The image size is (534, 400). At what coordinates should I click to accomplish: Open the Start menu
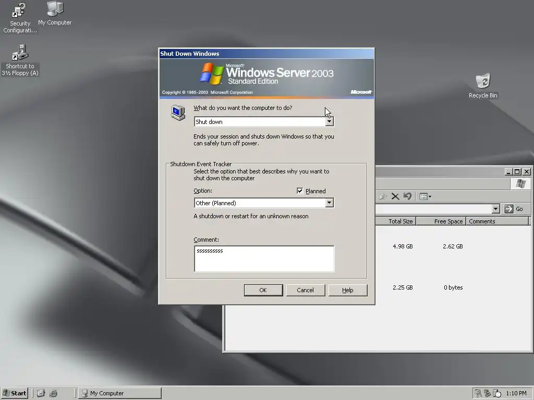[x=15, y=393]
